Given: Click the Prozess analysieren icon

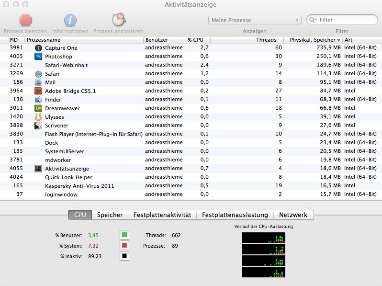Looking at the screenshot, I should (119, 20).
